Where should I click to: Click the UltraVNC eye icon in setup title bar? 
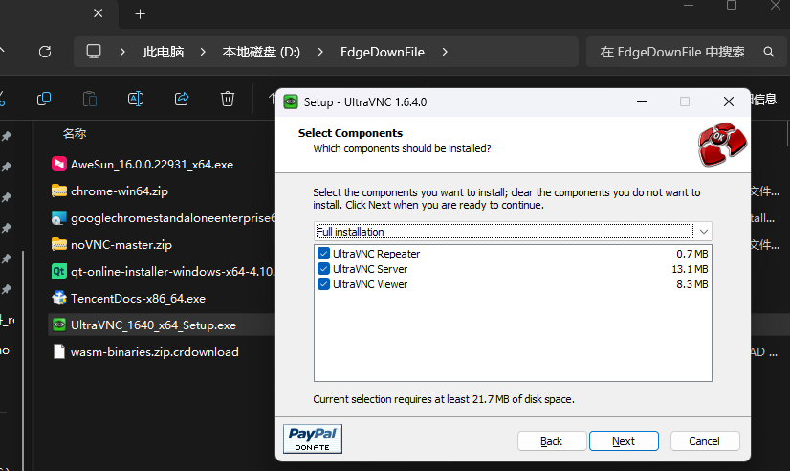click(291, 101)
